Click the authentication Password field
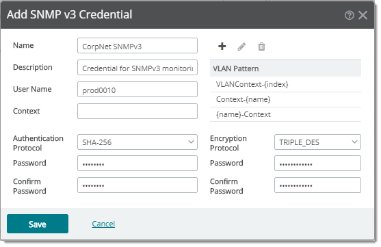 [x=137, y=163]
